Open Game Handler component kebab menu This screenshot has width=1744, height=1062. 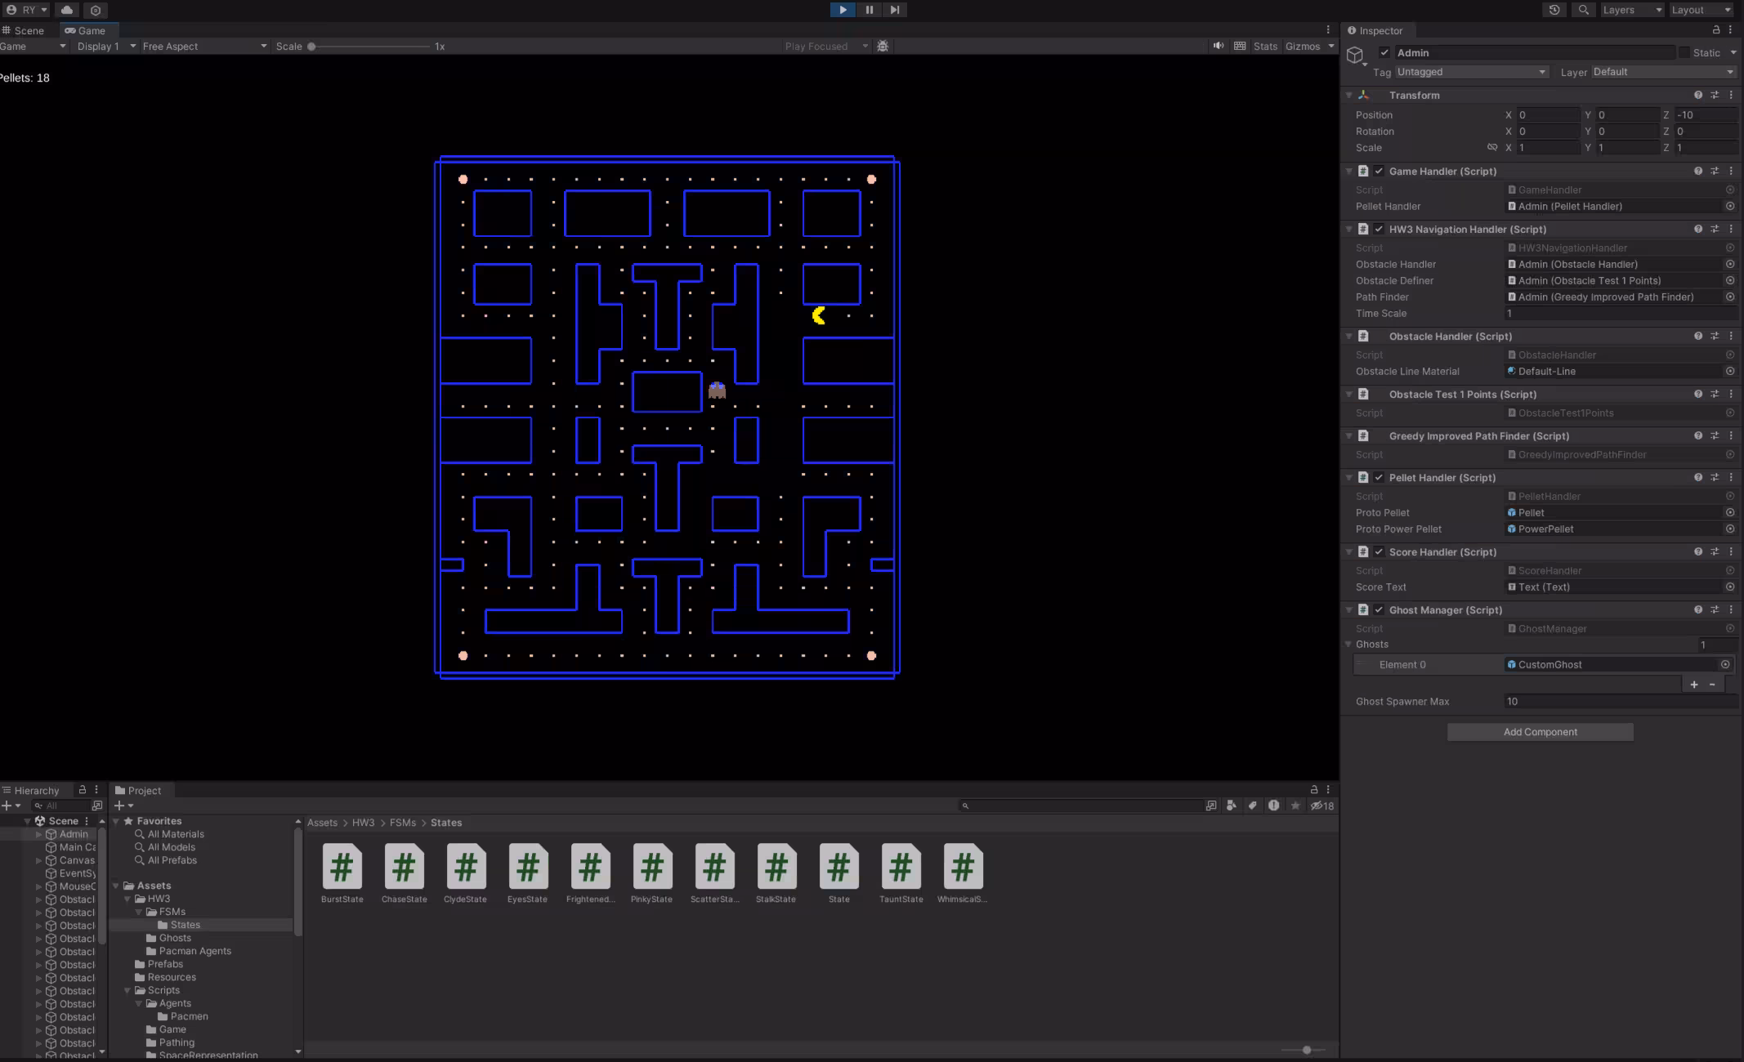click(1731, 171)
